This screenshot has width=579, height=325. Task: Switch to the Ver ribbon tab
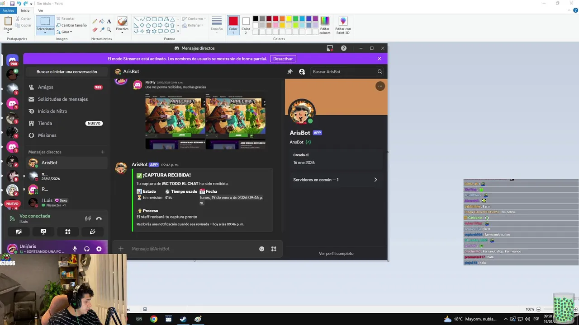click(x=41, y=10)
